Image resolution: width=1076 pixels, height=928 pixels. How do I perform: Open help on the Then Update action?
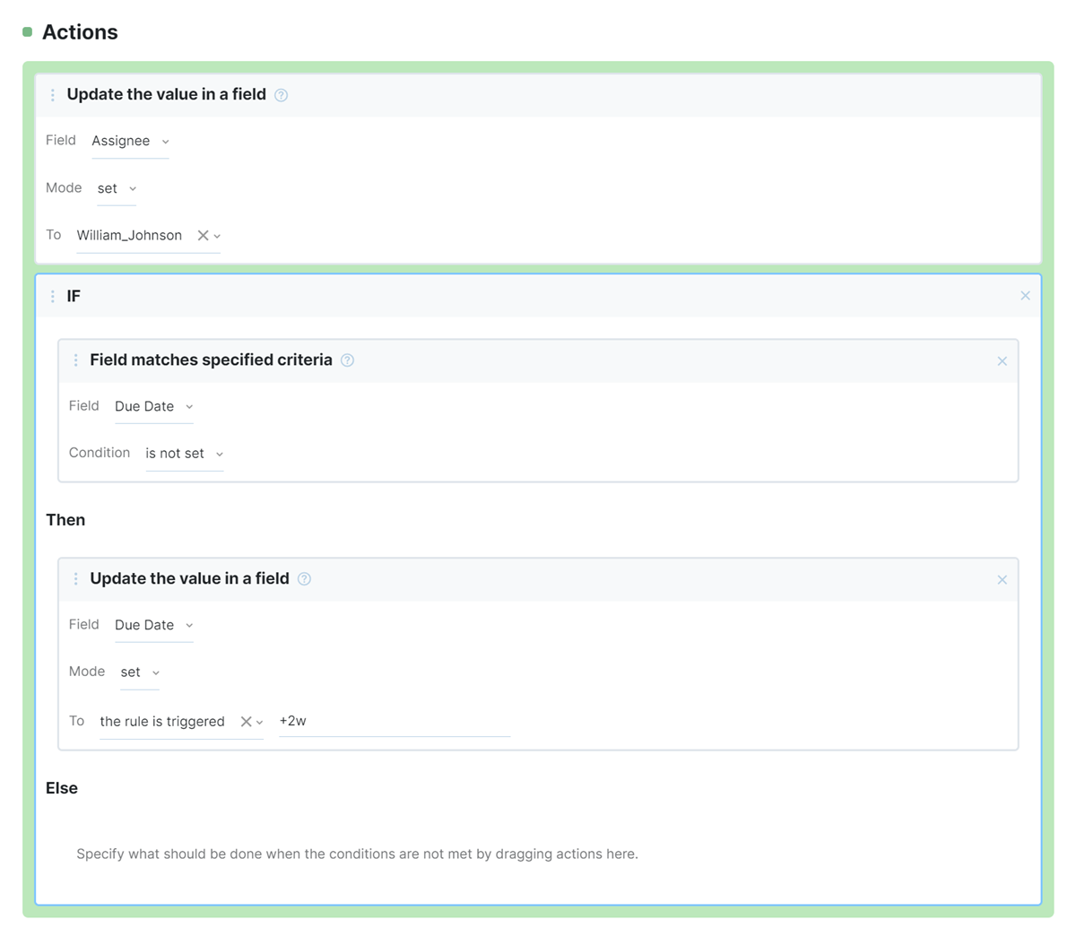point(304,578)
